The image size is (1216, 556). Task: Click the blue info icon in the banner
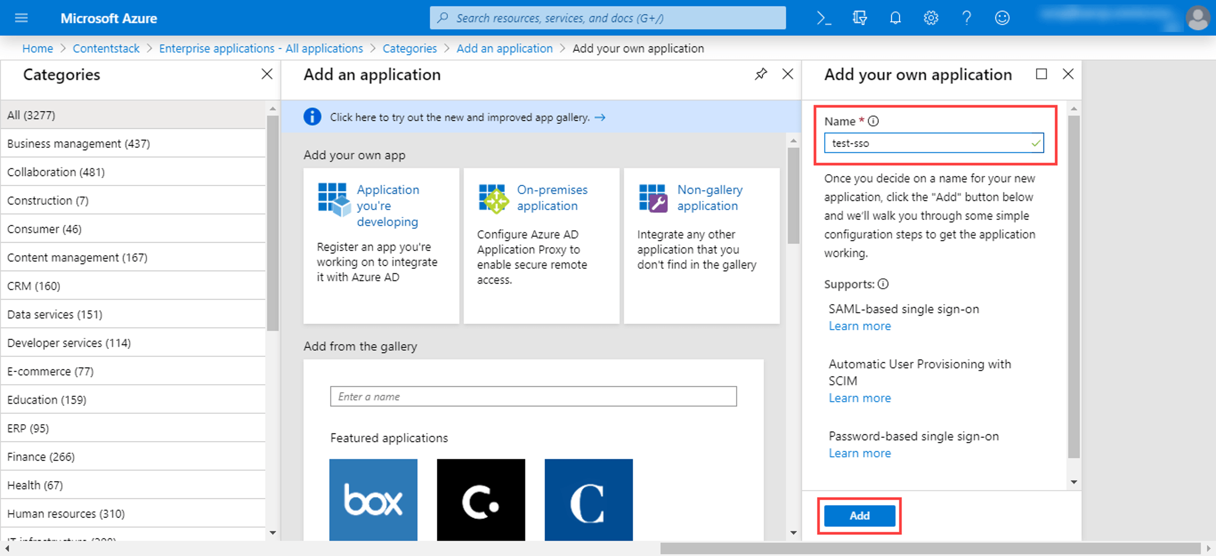(312, 117)
